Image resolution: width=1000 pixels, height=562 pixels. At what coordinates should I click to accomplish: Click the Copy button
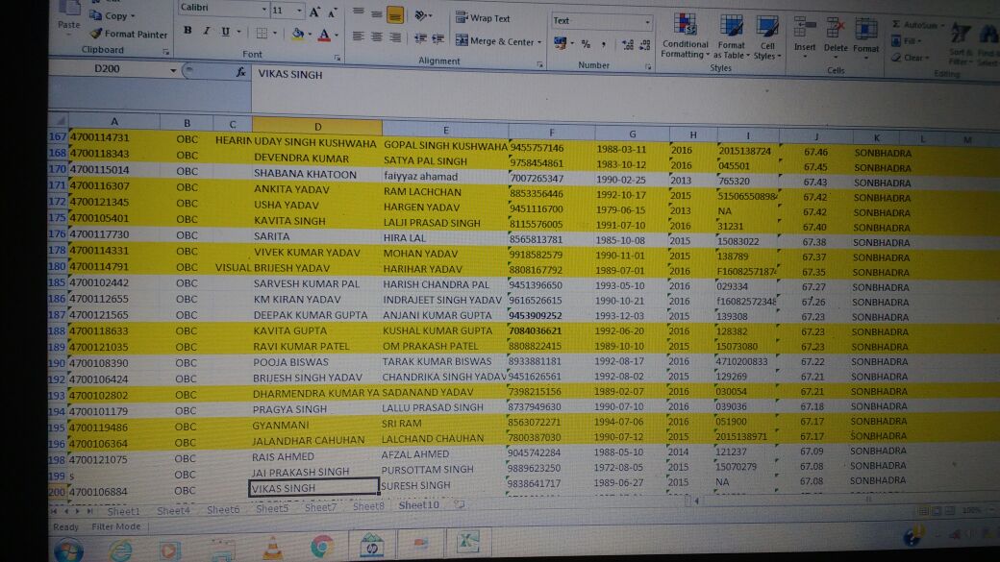point(112,15)
